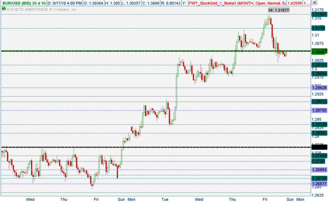
Task: Click the L: 1.30357 low value
Action: pos(131,3)
